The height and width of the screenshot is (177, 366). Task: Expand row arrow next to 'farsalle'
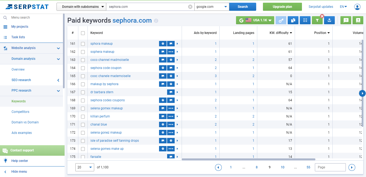pos(177,157)
